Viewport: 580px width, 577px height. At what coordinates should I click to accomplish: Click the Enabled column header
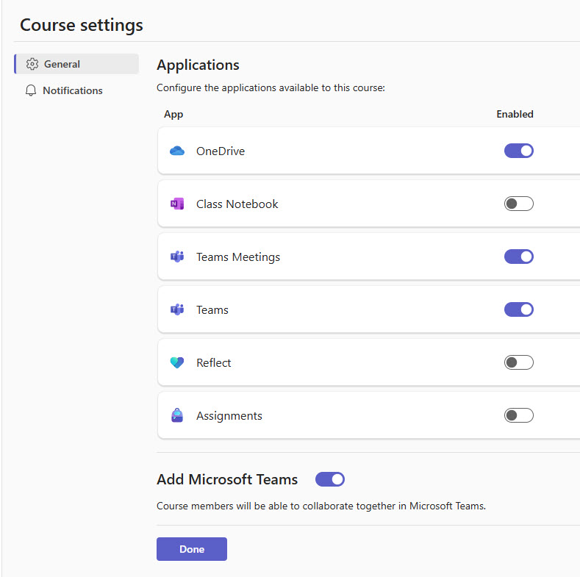515,114
